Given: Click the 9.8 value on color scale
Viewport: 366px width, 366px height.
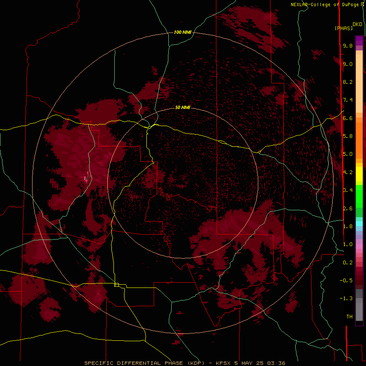Looking at the screenshot, I should (348, 46).
